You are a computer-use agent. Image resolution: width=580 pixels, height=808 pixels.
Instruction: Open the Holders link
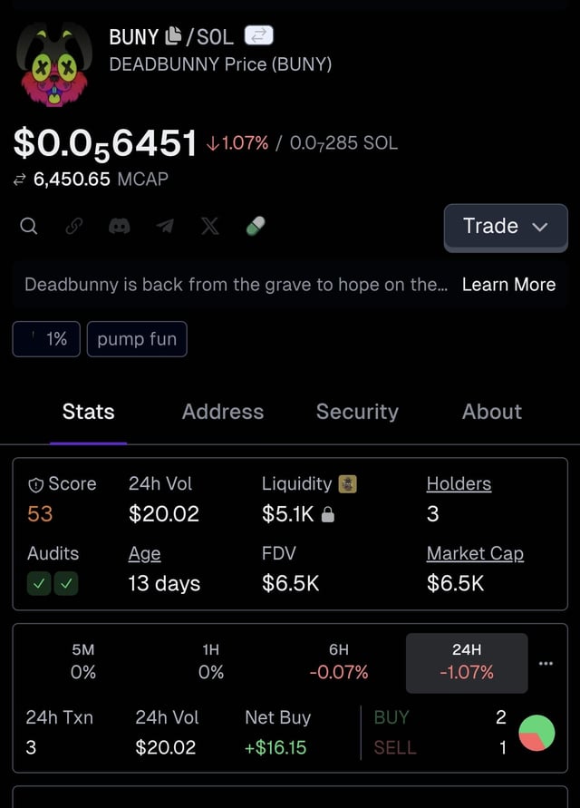[x=459, y=484]
